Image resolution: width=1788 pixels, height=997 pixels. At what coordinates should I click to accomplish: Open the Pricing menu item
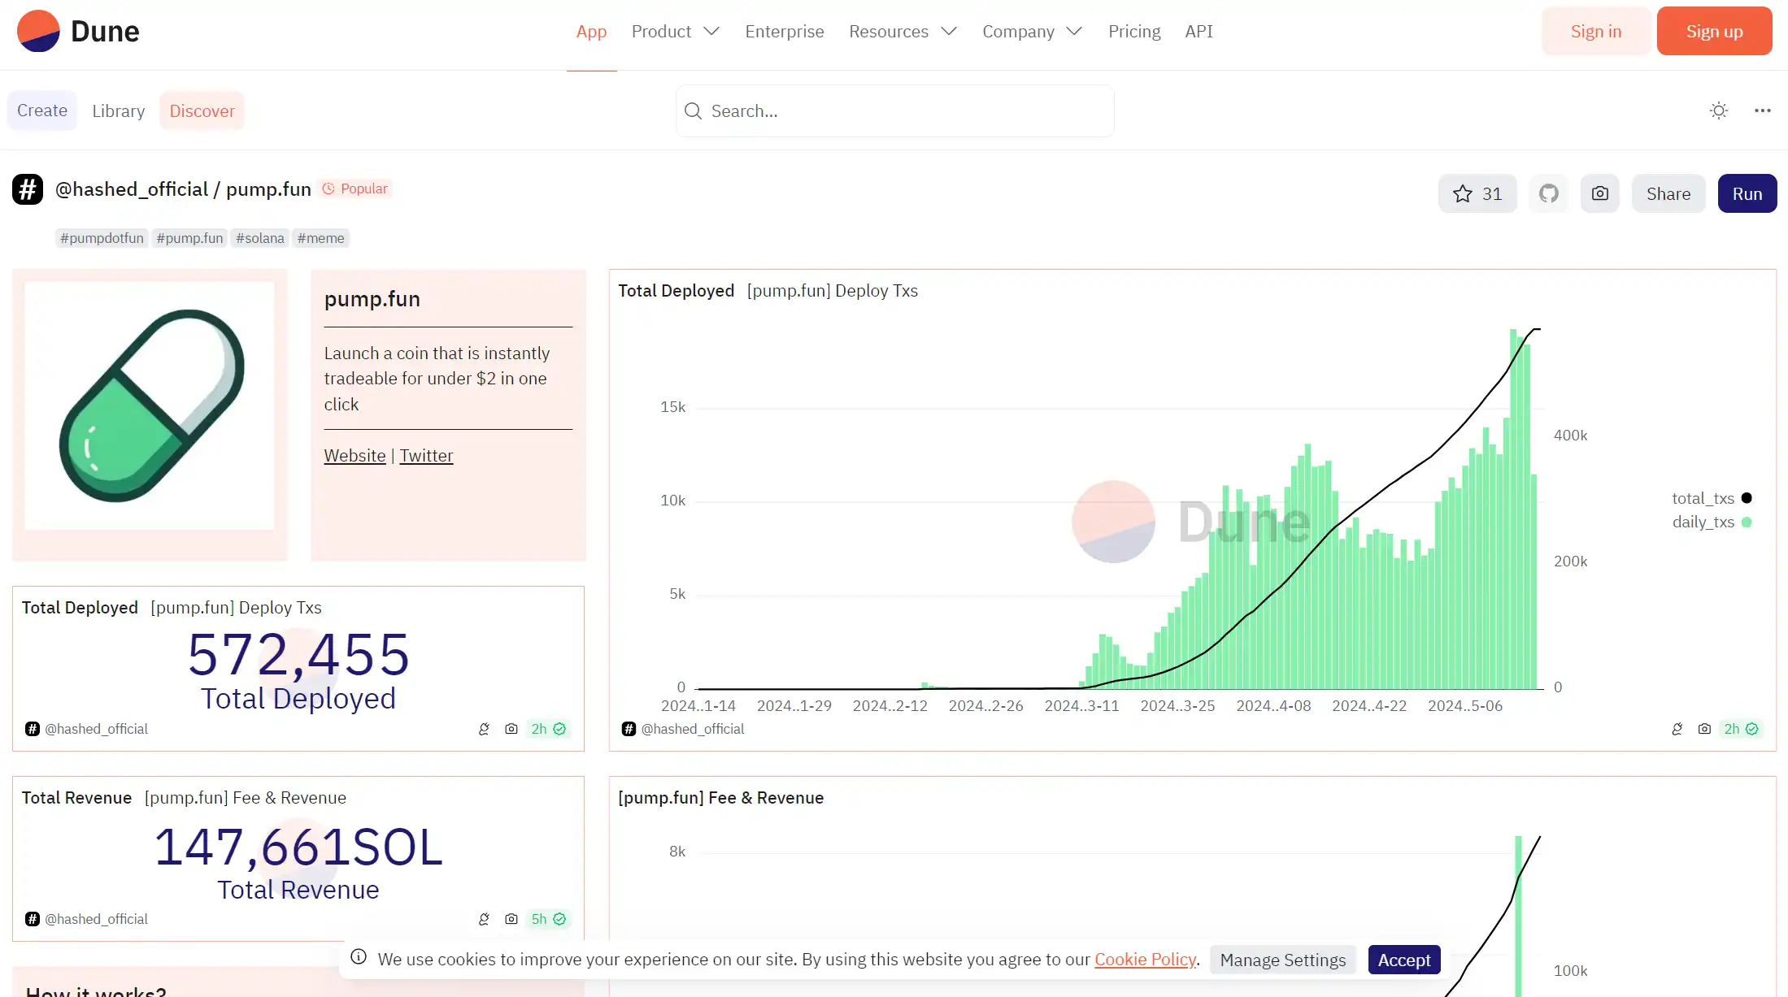pos(1133,31)
